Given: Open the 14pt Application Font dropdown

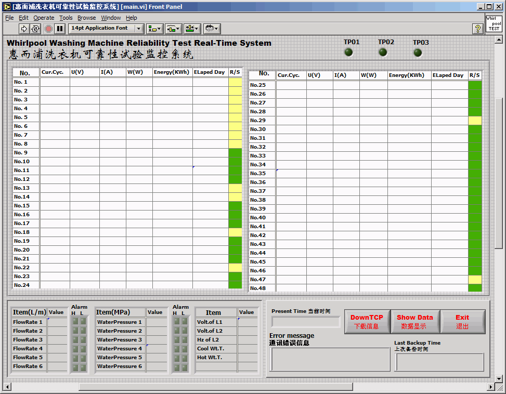Looking at the screenshot, I should point(107,29).
